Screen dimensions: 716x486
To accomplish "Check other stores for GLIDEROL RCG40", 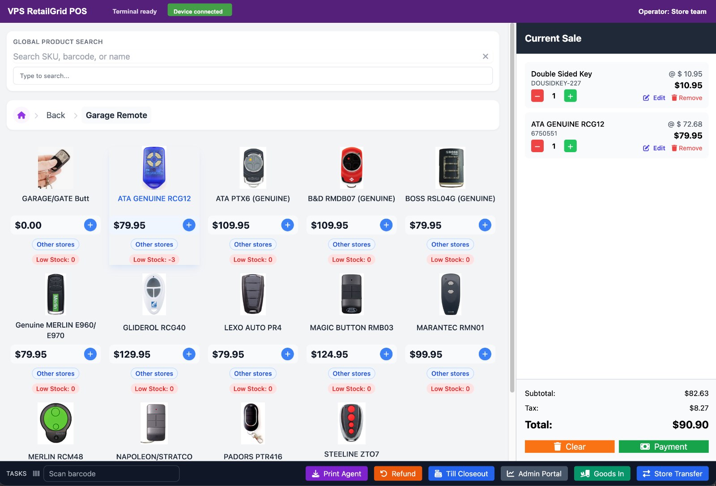I will click(154, 374).
